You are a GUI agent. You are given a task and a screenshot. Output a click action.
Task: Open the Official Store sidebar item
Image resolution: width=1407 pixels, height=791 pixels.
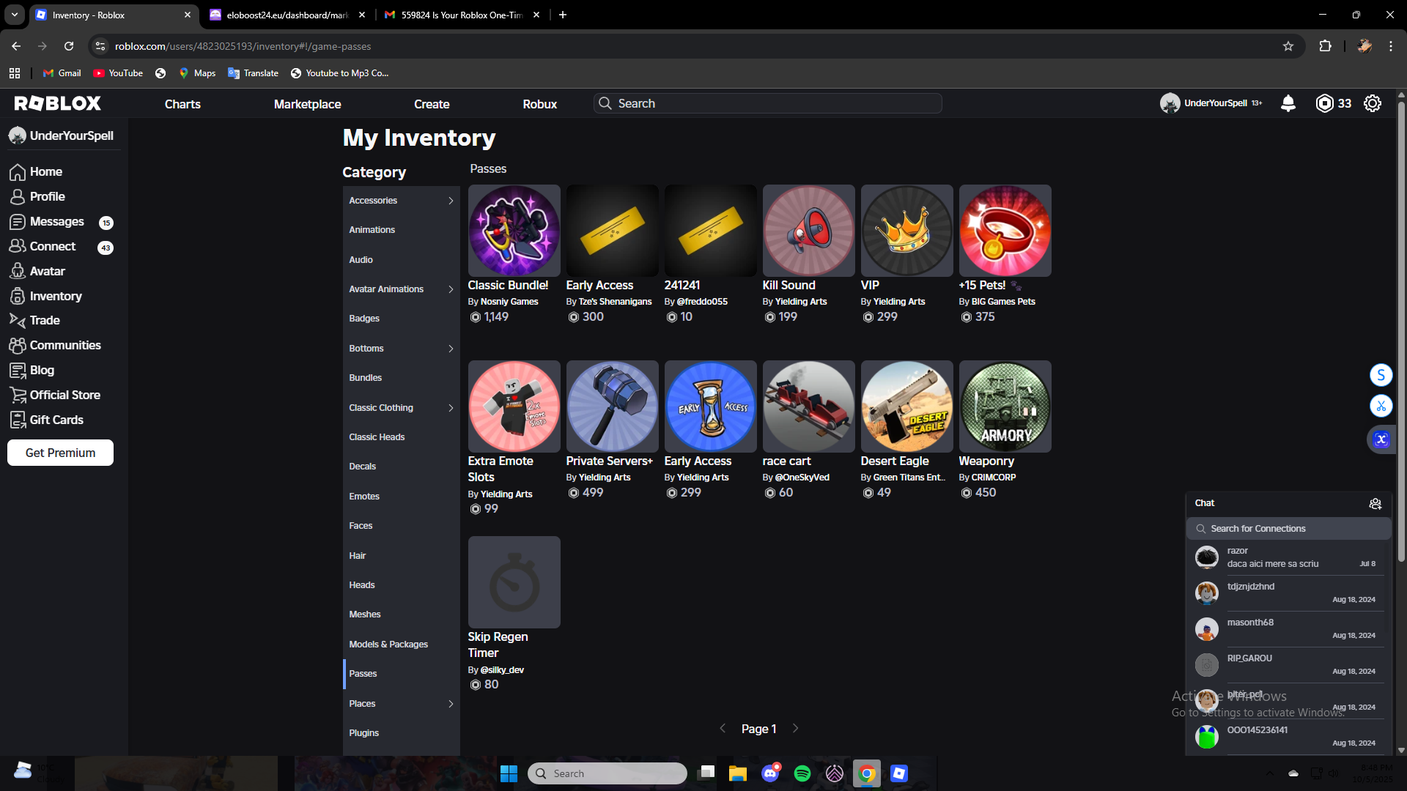tap(64, 395)
